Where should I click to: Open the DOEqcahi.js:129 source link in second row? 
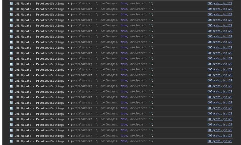coord(220,9)
